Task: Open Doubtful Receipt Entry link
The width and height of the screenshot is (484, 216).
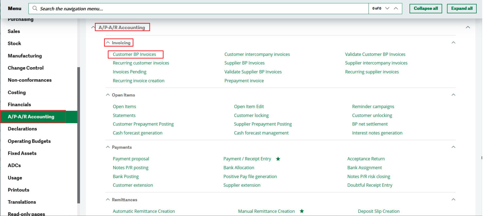Action: (x=370, y=185)
